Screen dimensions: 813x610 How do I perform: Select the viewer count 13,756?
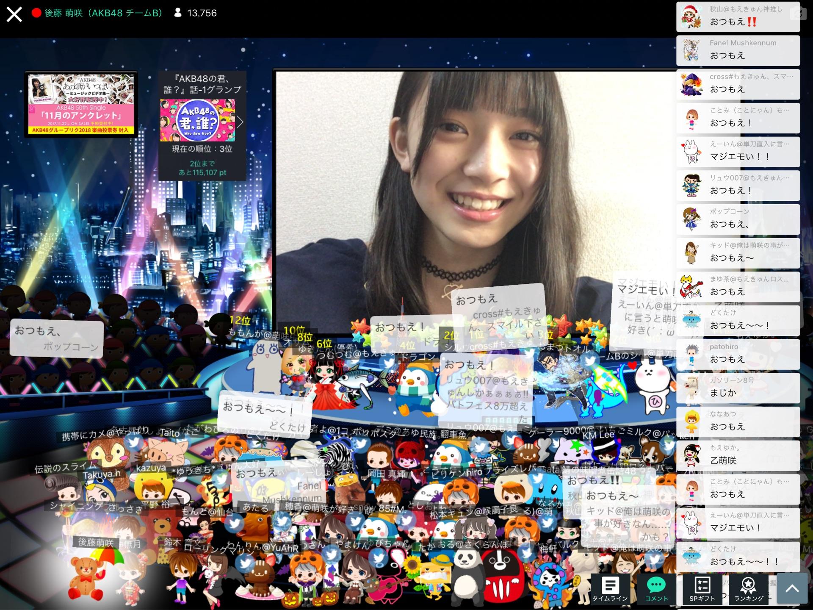(x=202, y=13)
